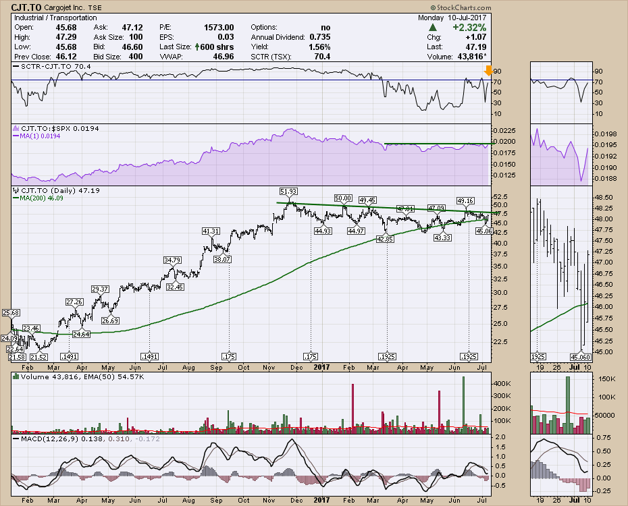This screenshot has height=506, width=628.
Task: Click the 49.16 high price label
Action: 465,200
